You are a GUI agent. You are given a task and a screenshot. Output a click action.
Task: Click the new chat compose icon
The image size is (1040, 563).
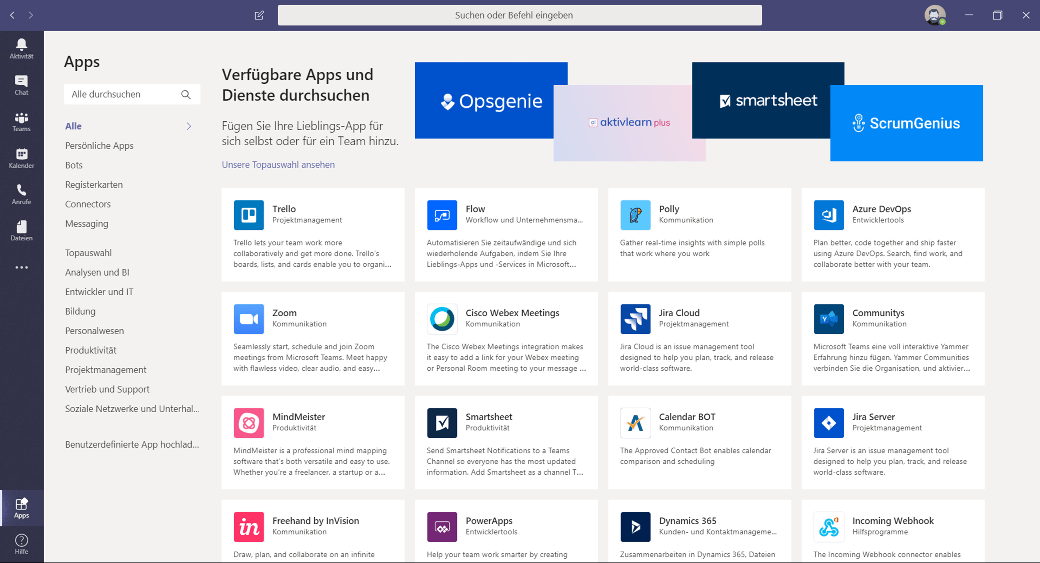[x=259, y=15]
